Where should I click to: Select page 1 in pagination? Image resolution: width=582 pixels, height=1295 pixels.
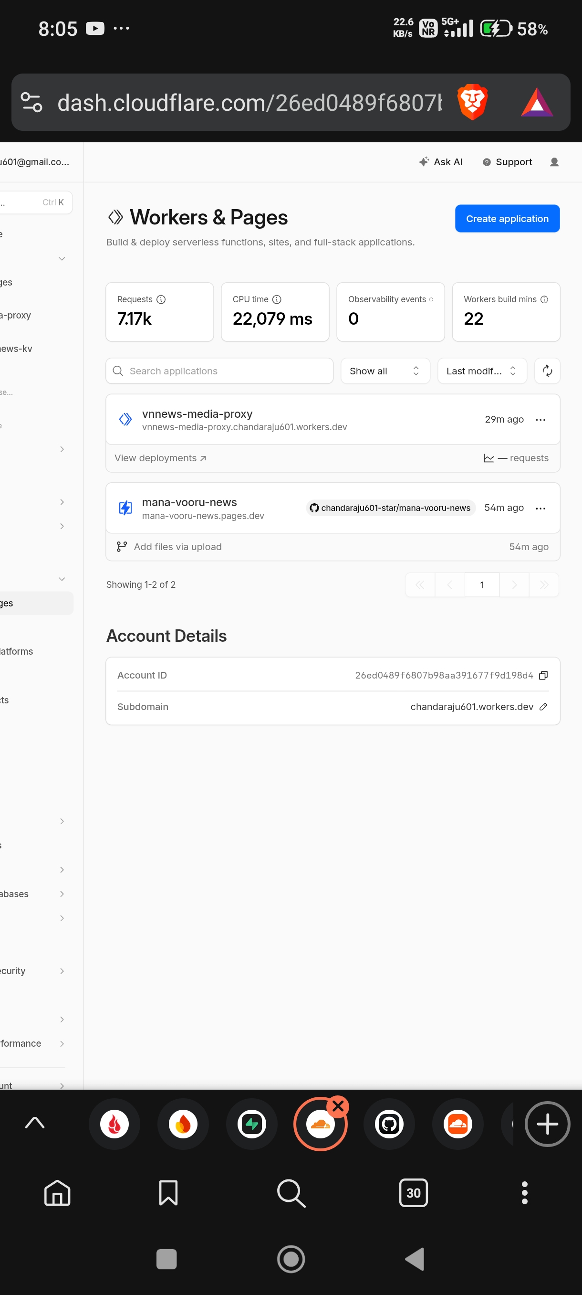coord(482,584)
